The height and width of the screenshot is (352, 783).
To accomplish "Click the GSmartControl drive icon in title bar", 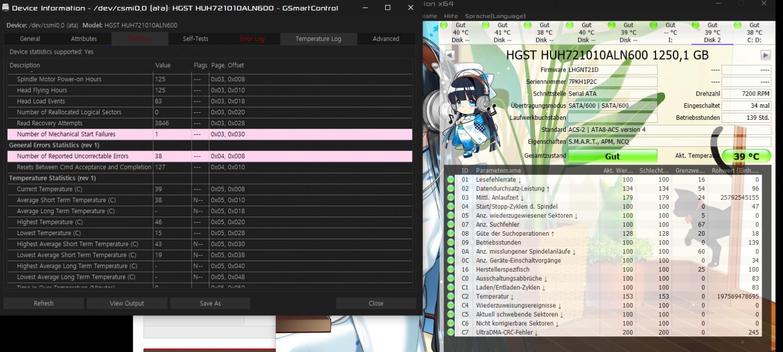I will [x=6, y=8].
